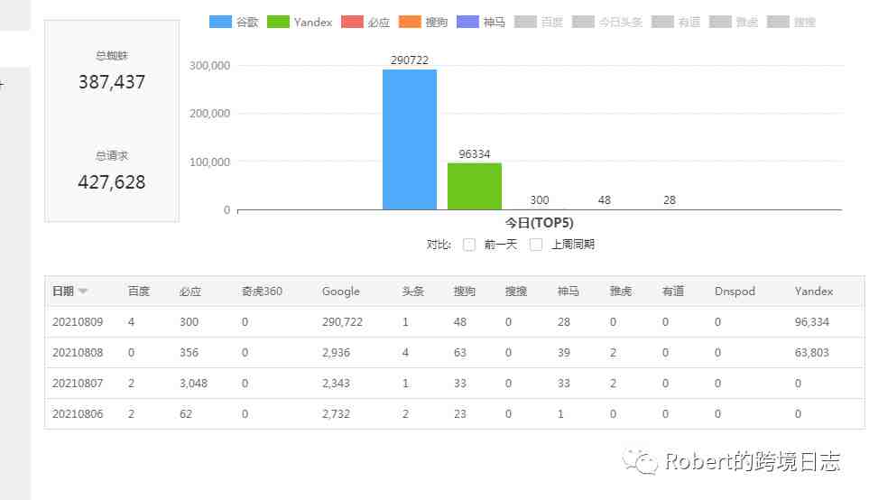Enable the greyed 今日头条 legend series

pos(607,23)
